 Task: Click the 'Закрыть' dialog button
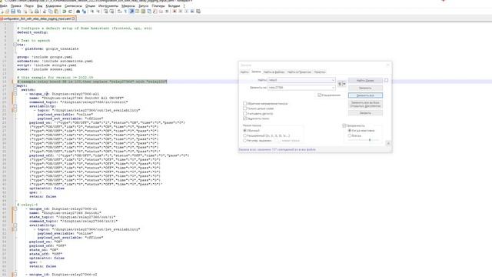pos(365,113)
